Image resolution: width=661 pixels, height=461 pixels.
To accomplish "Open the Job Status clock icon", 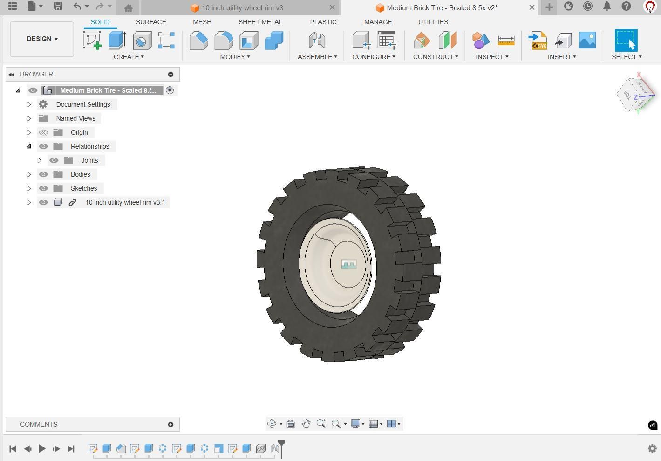I will point(588,7).
